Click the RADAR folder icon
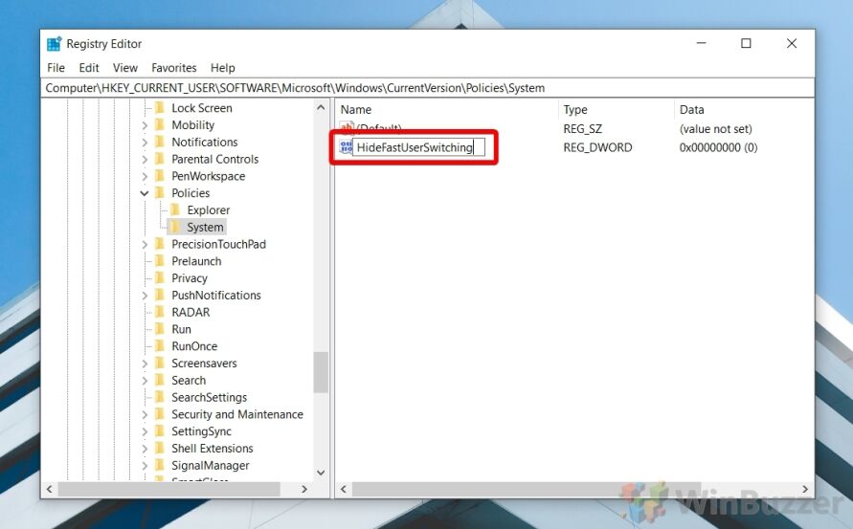Image resolution: width=853 pixels, height=529 pixels. pyautogui.click(x=160, y=312)
